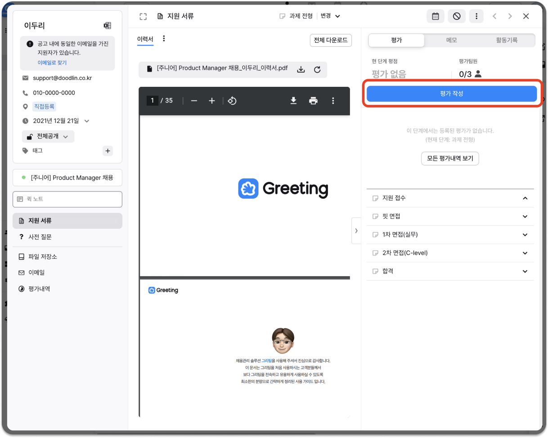This screenshot has height=438, width=548.
Task: Rotate the PDF document icon
Action: click(x=232, y=101)
